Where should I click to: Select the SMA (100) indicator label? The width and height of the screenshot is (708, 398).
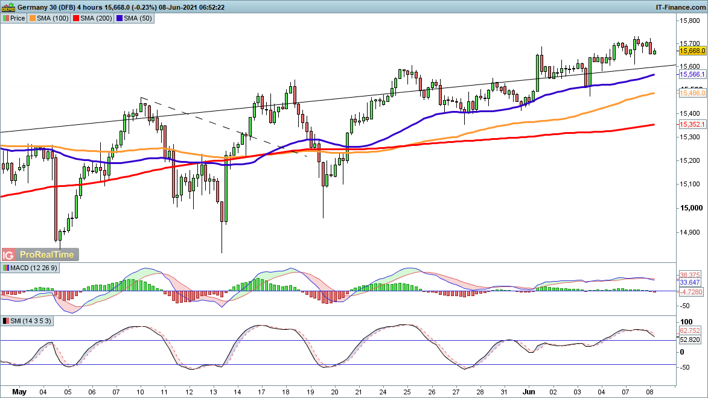pos(53,18)
